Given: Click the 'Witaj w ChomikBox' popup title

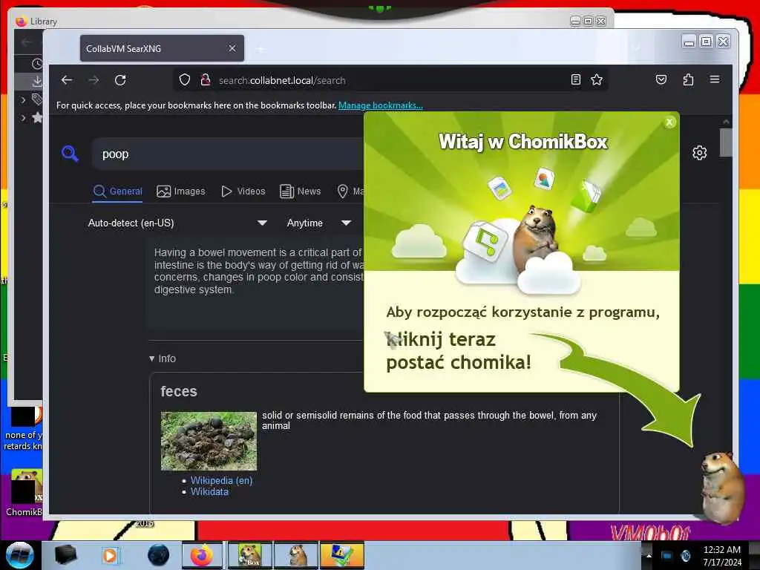Looking at the screenshot, I should pos(523,142).
